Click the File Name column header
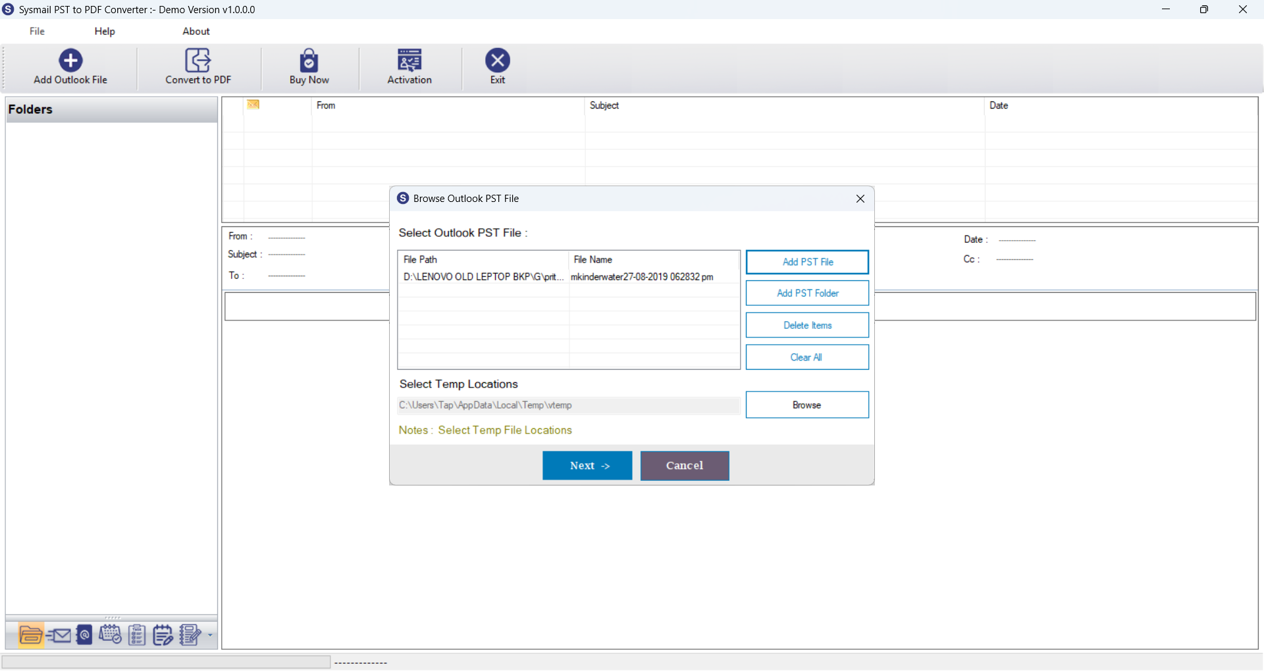The image size is (1264, 671). (654, 260)
